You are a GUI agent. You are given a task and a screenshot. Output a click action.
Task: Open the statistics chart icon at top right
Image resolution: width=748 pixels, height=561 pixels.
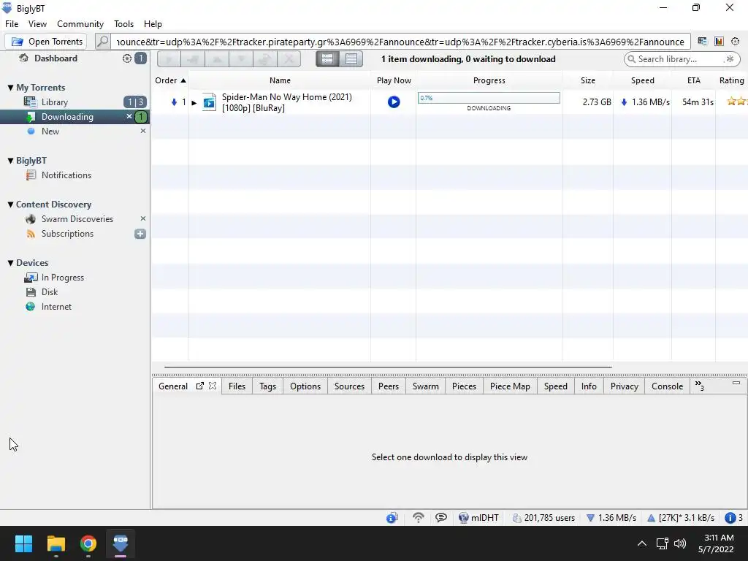pos(719,42)
